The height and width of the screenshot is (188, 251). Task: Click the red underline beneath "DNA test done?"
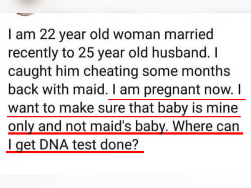coord(75,152)
